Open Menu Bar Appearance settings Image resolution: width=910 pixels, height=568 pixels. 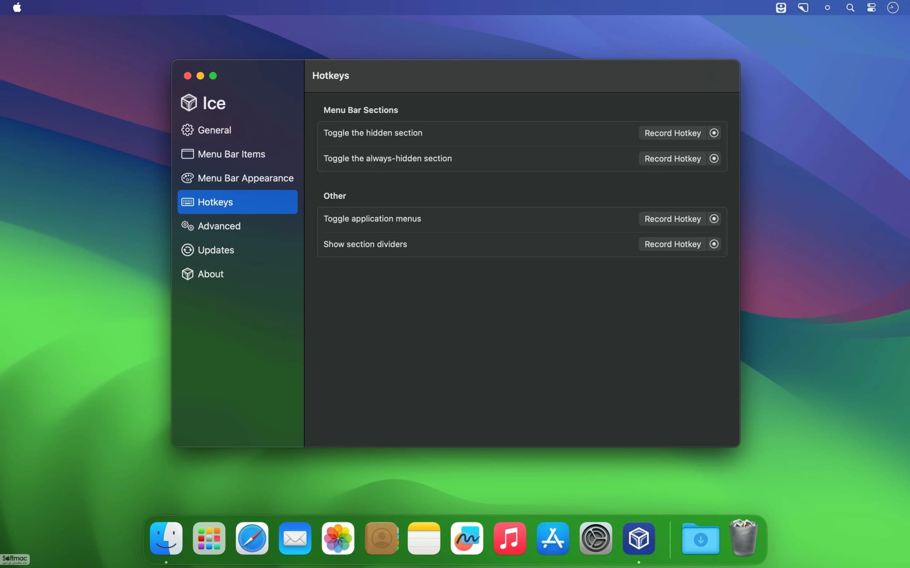coord(237,178)
